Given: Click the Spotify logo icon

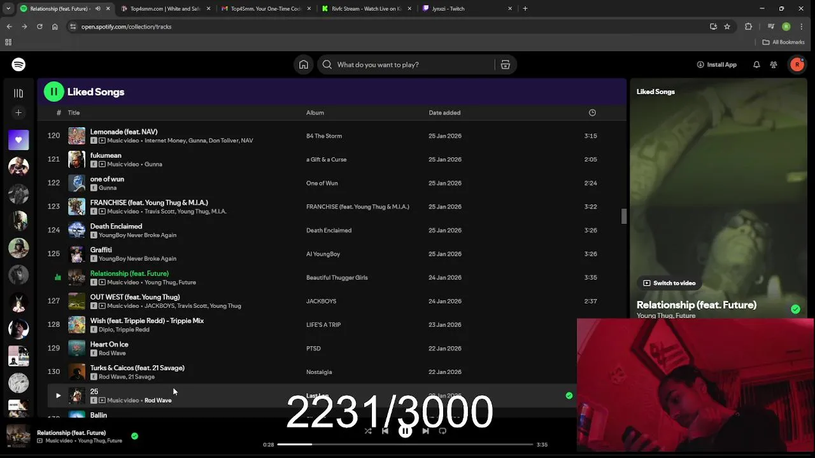Looking at the screenshot, I should (x=18, y=64).
